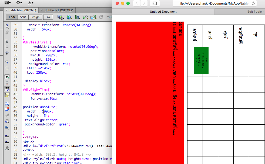Click the Show Code Navigator wheel icon
Viewport: 265px width, 164px height.
point(7,33)
